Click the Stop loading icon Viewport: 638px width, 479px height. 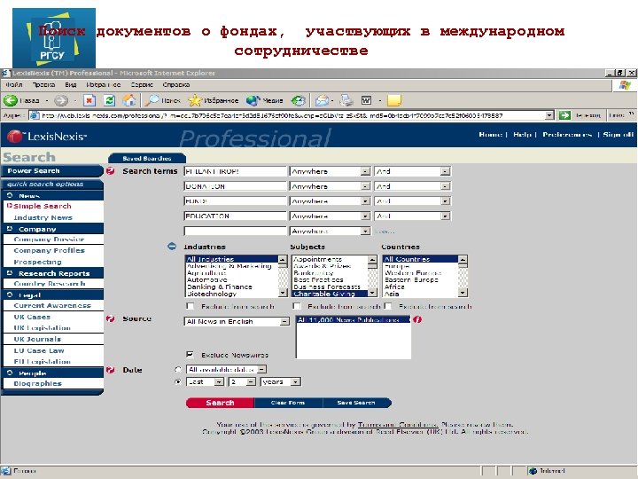click(89, 100)
